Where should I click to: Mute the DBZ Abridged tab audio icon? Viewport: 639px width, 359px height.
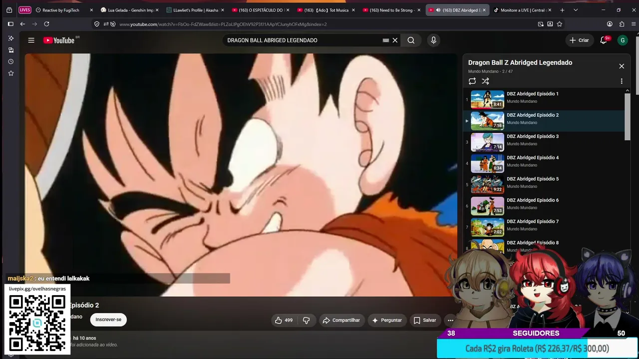click(x=438, y=10)
